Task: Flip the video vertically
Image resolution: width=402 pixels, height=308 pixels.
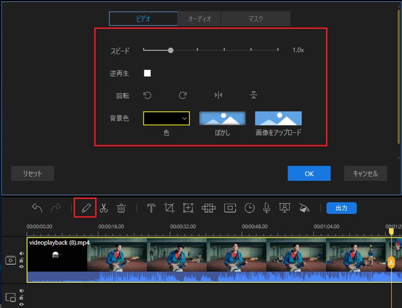Action: coord(254,95)
